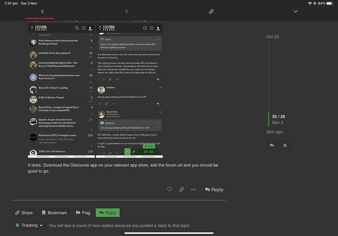Go forward using the right chevron
This screenshot has width=338, height=236.
click(x=127, y=11)
